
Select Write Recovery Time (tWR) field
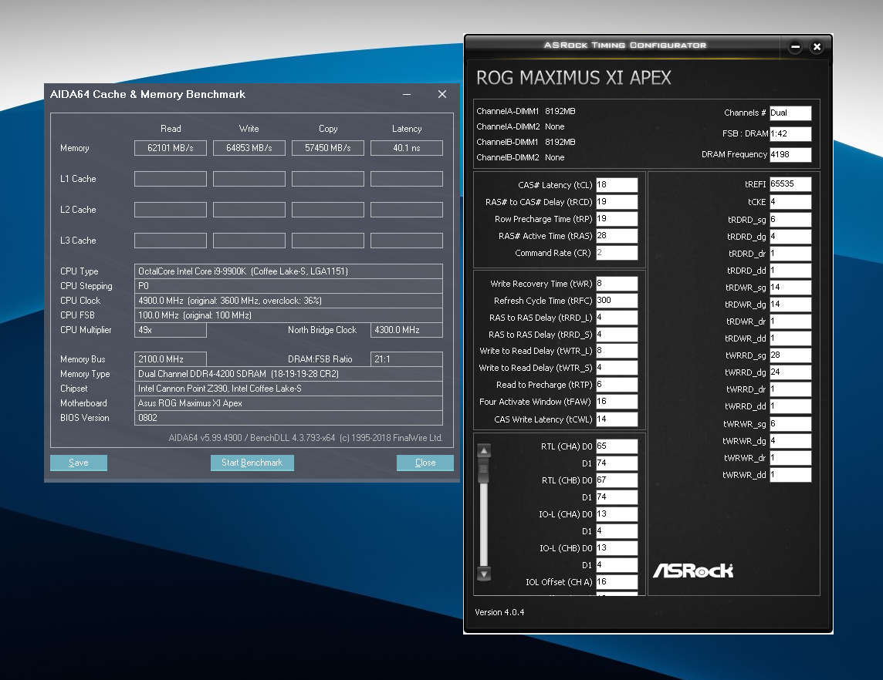[x=617, y=284]
